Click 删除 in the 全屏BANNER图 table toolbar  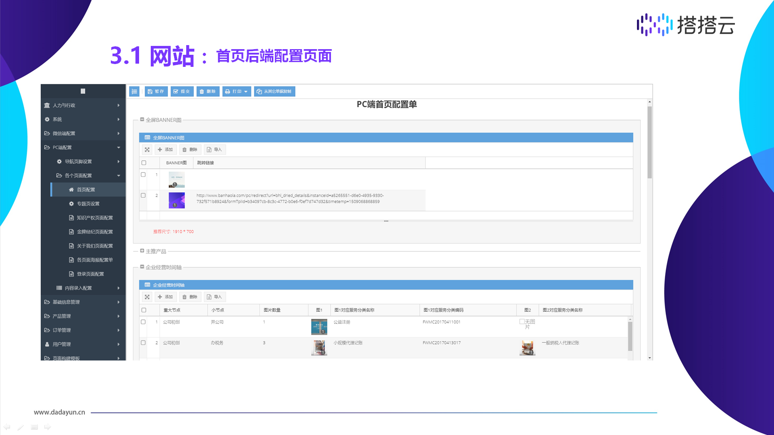pos(190,150)
